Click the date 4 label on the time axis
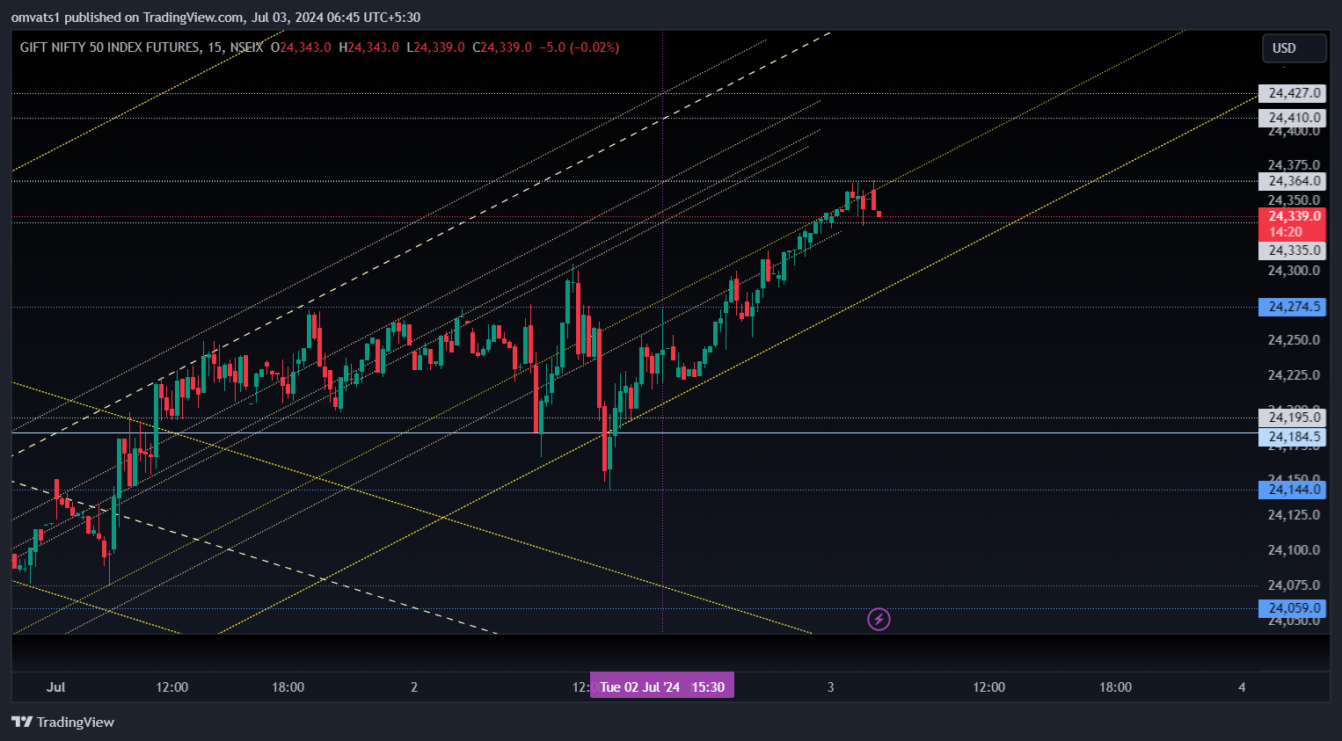 pyautogui.click(x=1242, y=687)
